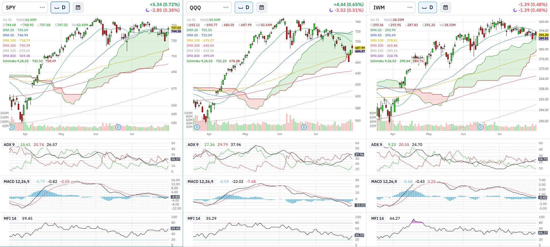Click the MFI 14 indicator label under IWM
The width and height of the screenshot is (550, 247).
[378, 218]
